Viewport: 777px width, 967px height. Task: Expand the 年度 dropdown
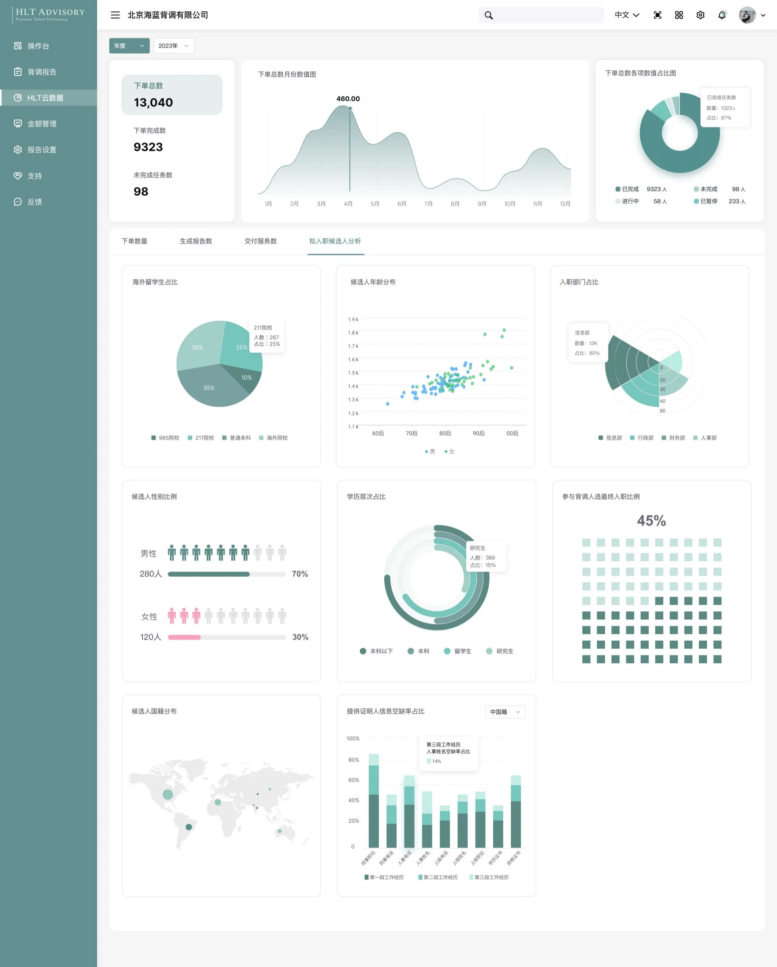(x=129, y=46)
